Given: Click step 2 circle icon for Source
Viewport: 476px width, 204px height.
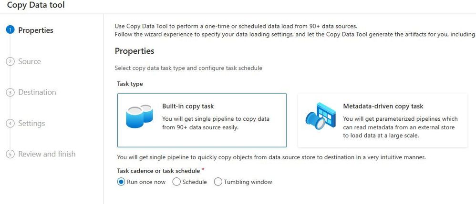Looking at the screenshot, I should (10, 62).
